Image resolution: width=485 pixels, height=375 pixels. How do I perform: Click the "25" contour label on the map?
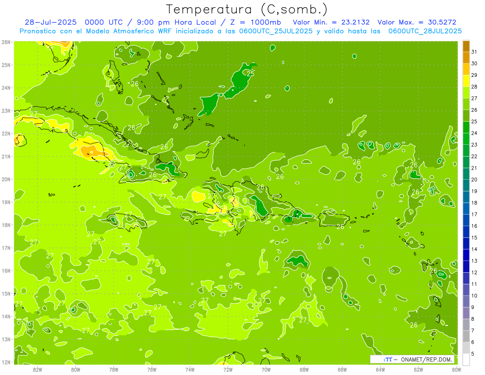[x=251, y=73]
